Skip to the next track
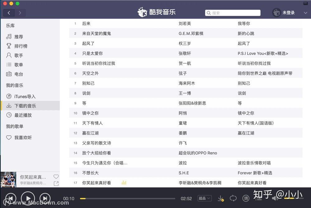Viewport: 311px width, 208px height. pyautogui.click(x=45, y=198)
